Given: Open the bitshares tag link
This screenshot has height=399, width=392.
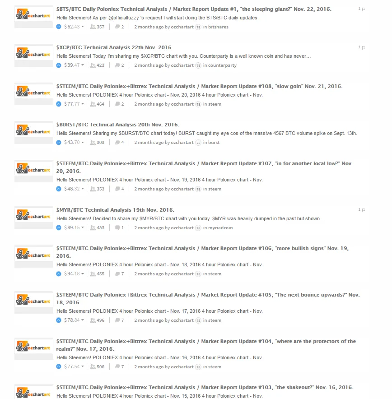Looking at the screenshot, I should coord(218,27).
